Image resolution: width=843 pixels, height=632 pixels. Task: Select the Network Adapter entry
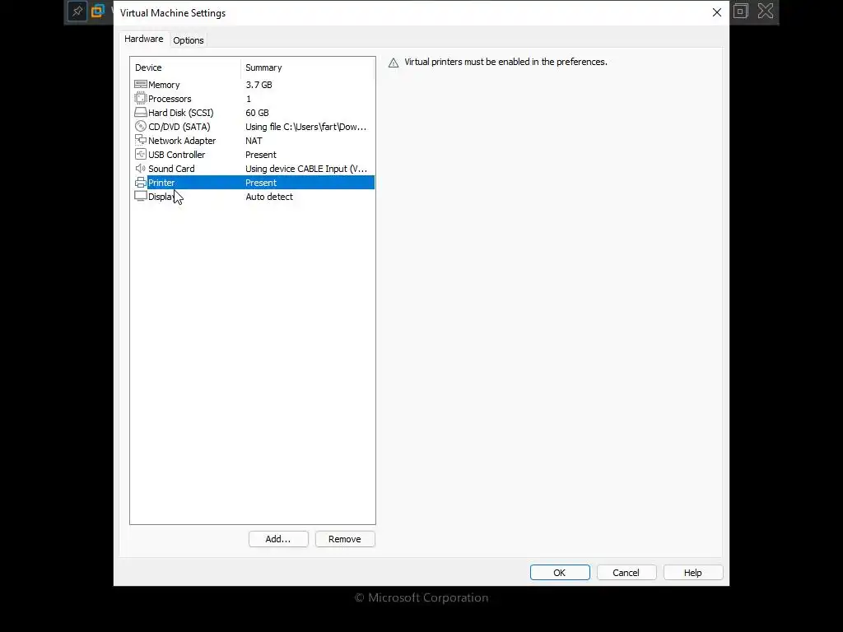[x=182, y=141]
